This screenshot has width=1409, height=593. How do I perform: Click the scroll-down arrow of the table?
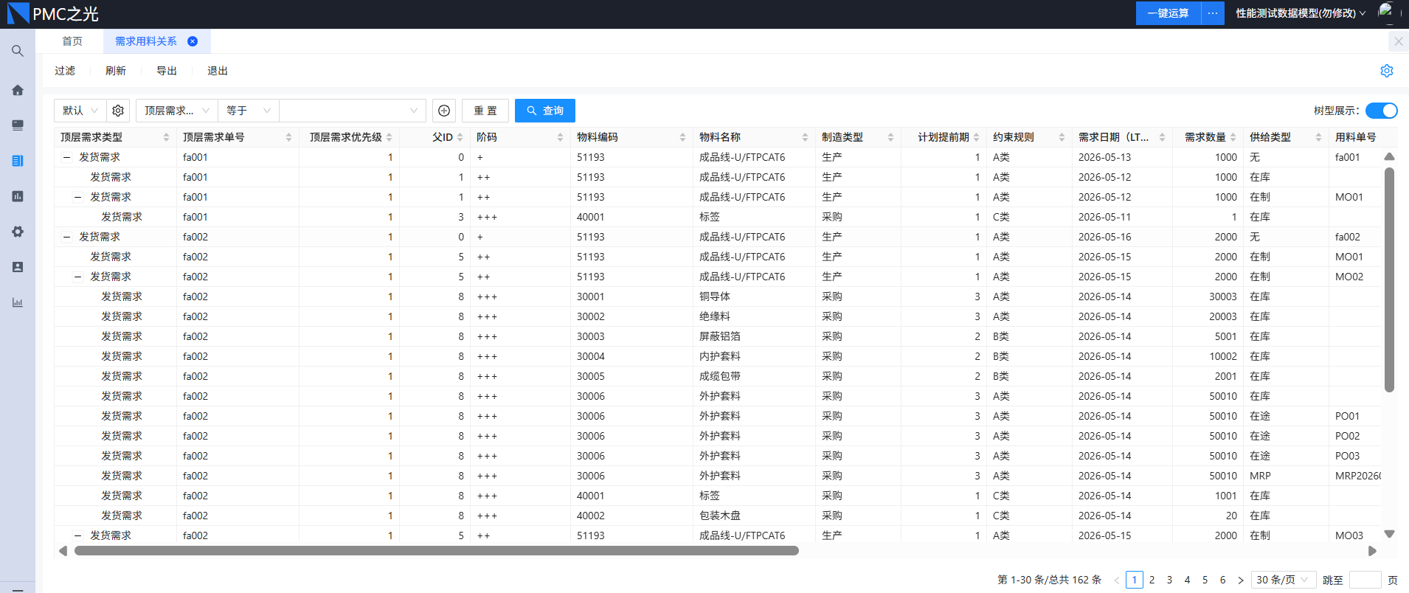1390,534
